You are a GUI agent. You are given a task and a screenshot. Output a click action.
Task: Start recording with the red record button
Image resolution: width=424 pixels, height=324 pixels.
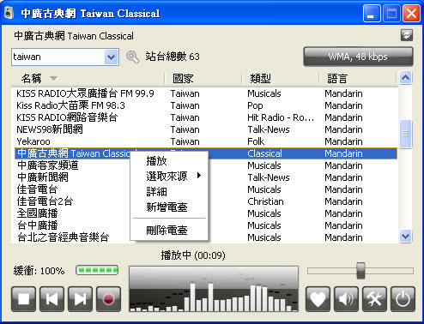point(108,299)
